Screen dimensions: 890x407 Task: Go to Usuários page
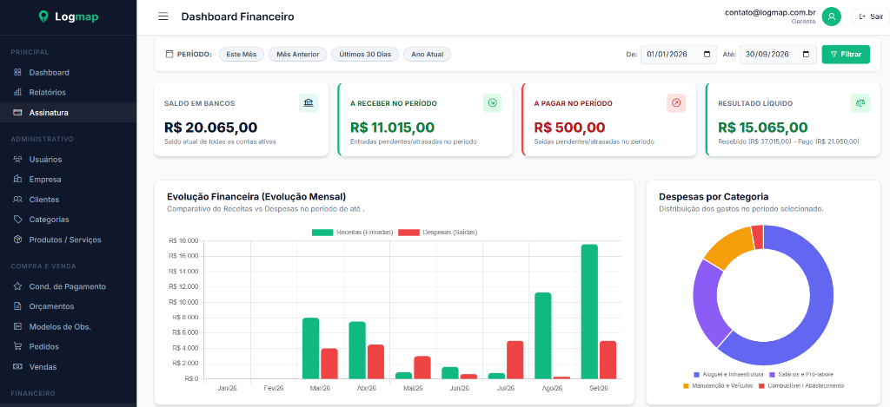(x=68, y=160)
